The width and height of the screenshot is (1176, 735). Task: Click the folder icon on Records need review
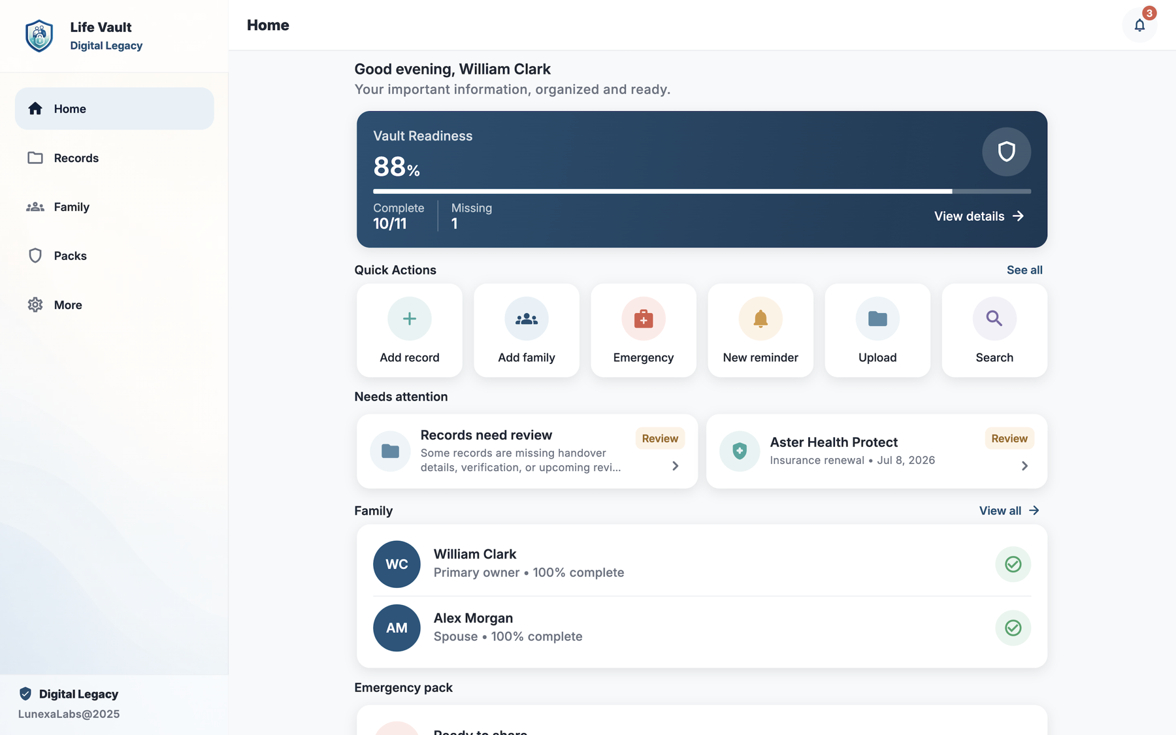(391, 451)
